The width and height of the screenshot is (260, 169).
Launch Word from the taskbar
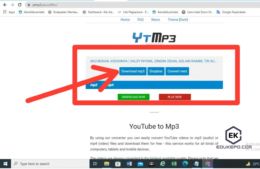pyautogui.click(x=129, y=164)
